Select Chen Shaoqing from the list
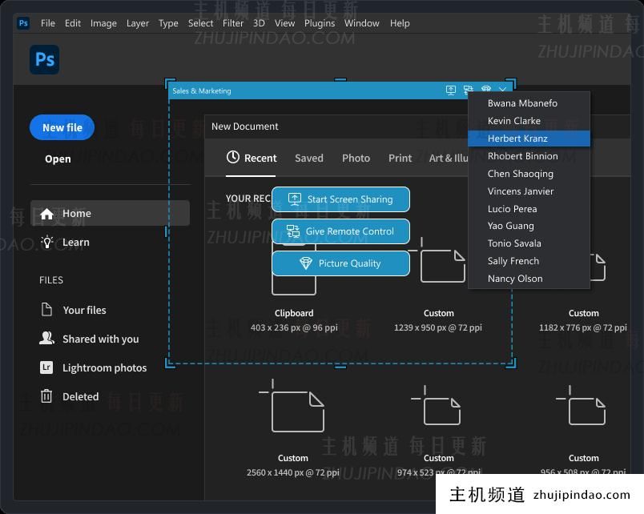The height and width of the screenshot is (514, 644). point(529,174)
